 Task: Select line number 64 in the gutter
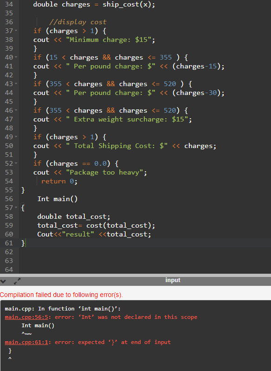pyautogui.click(x=9, y=270)
